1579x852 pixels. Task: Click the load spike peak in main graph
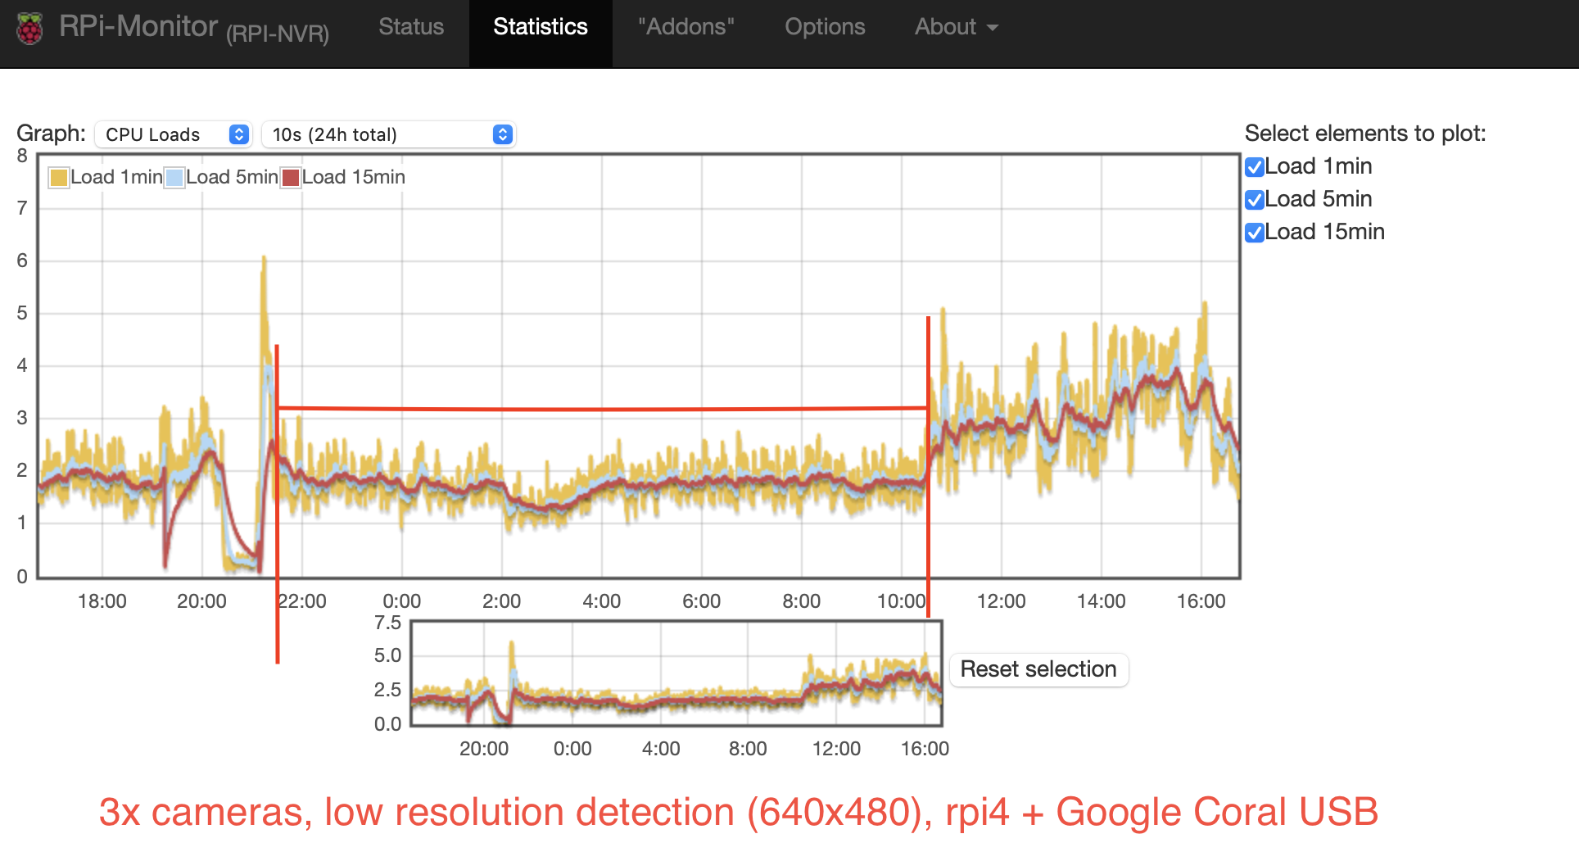coord(264,258)
